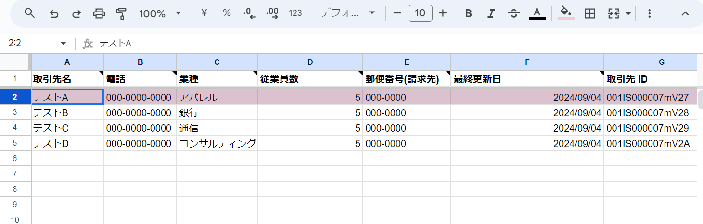Click the name box showing 2:2
703x224 pixels.
[x=31, y=43]
